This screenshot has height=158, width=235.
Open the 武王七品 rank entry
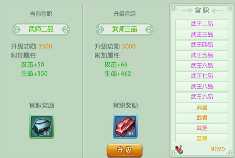[x=202, y=76]
